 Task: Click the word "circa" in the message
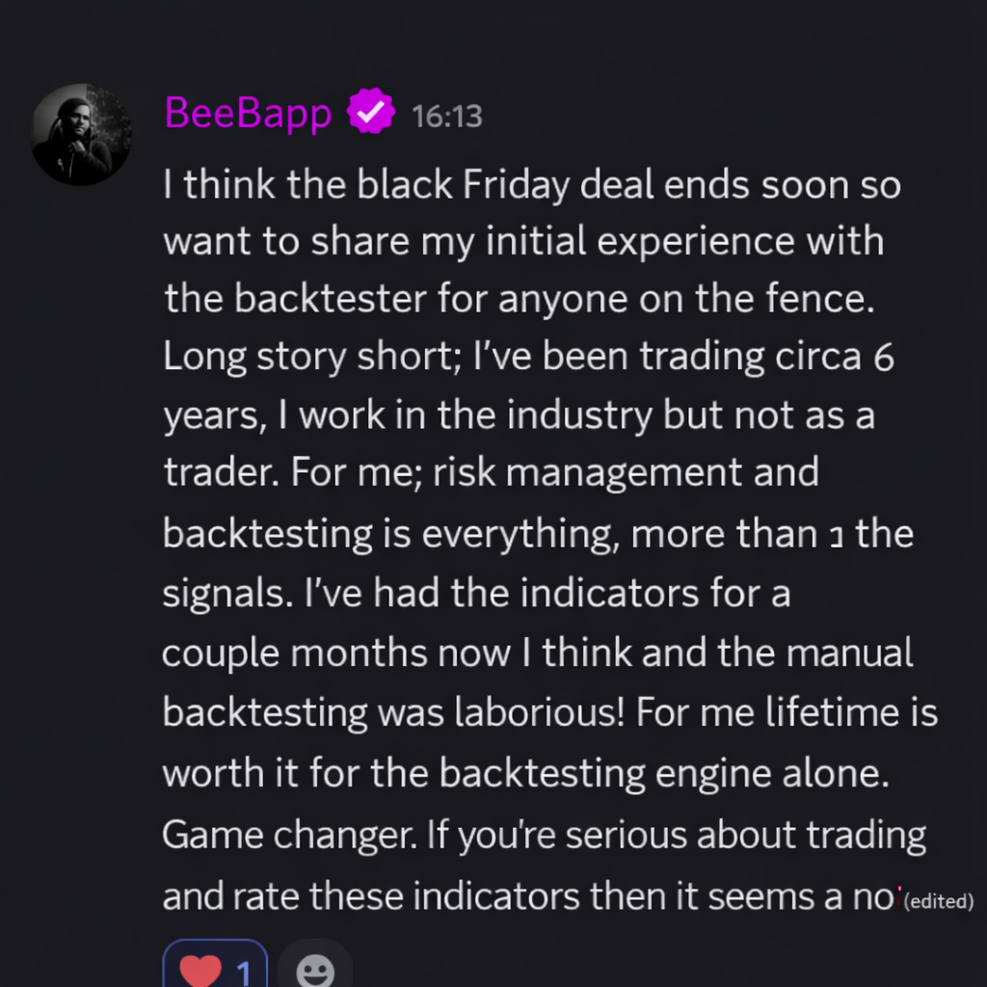coord(817,357)
